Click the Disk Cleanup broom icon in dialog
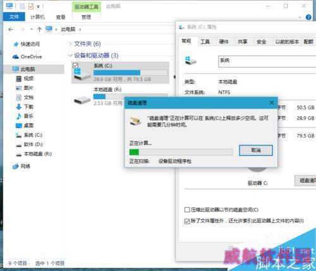316x271 pixels. (x=135, y=121)
